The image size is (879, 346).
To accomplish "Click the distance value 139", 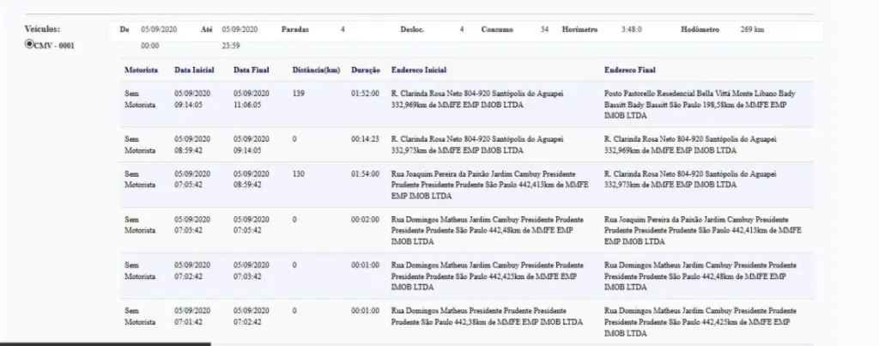I will (x=298, y=94).
